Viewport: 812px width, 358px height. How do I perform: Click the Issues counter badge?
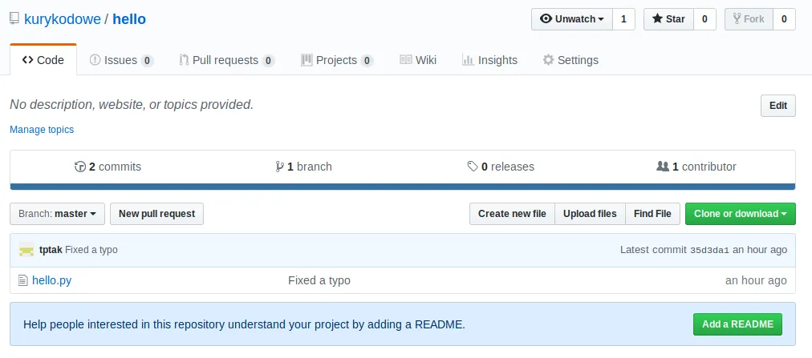tap(147, 61)
